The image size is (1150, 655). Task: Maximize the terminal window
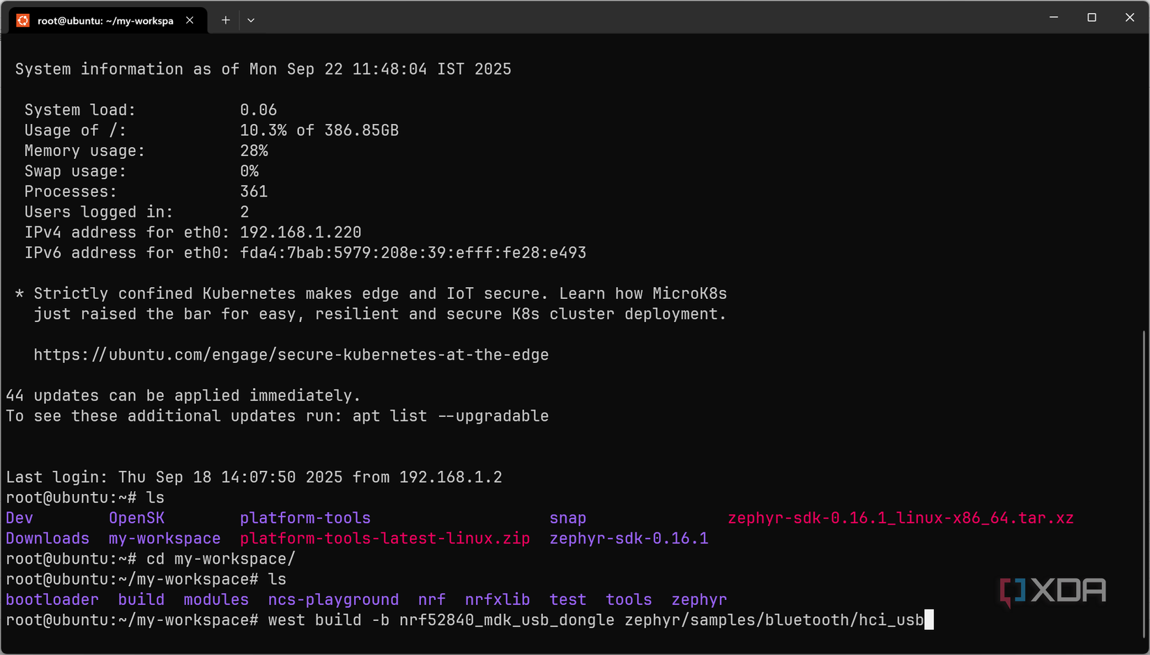[1091, 17]
